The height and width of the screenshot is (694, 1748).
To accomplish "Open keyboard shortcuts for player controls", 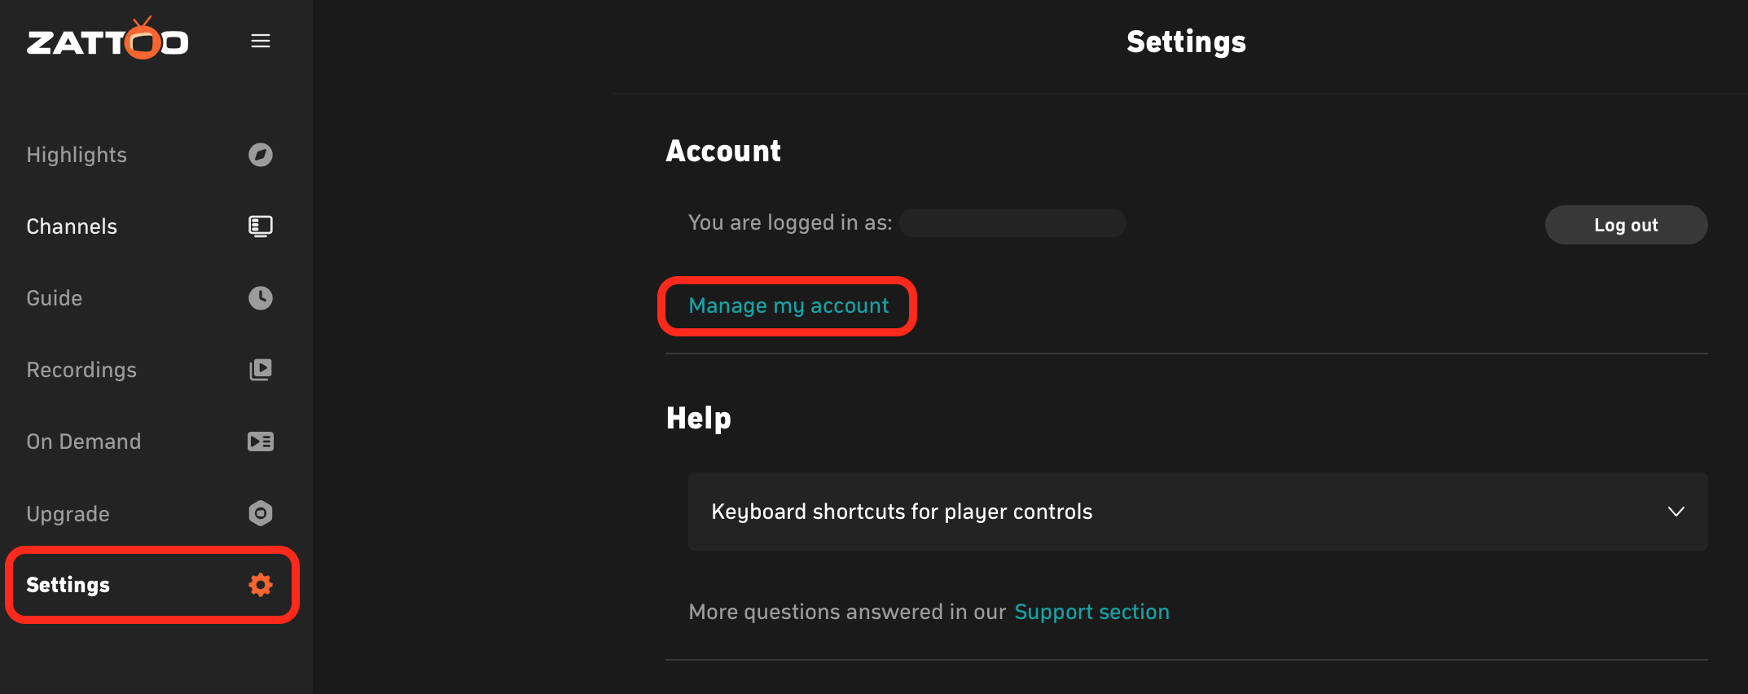I will point(902,512).
